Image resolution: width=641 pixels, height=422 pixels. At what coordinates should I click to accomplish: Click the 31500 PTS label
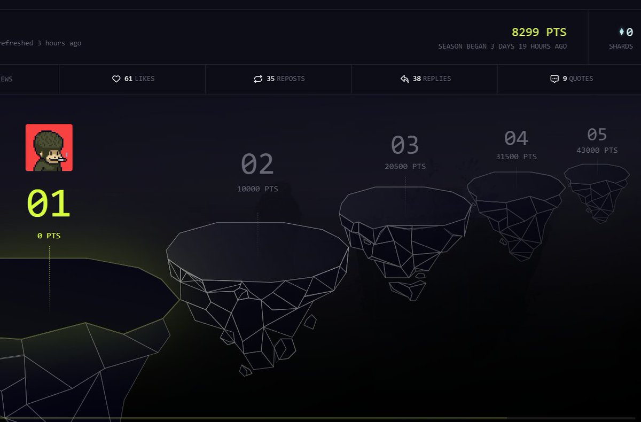pyautogui.click(x=516, y=157)
